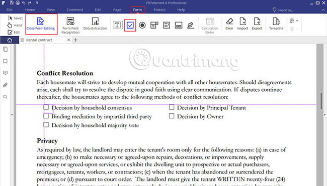Expand the right side panel arrow

tap(324, 114)
